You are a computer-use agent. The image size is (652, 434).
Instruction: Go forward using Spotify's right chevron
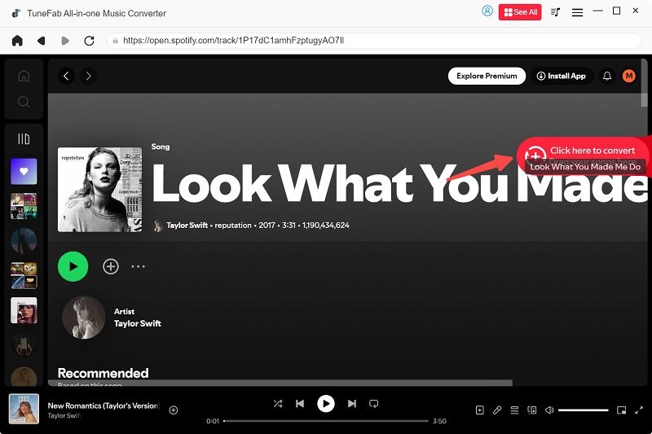88,76
